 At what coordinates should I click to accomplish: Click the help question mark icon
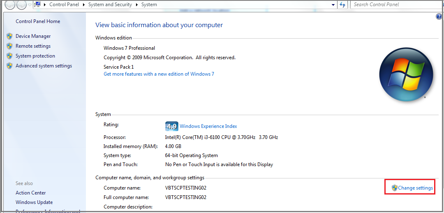[x=439, y=17]
